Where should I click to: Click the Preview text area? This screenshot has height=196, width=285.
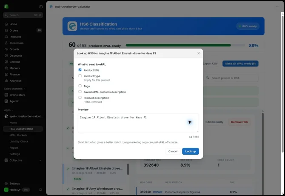pyautogui.click(x=138, y=123)
